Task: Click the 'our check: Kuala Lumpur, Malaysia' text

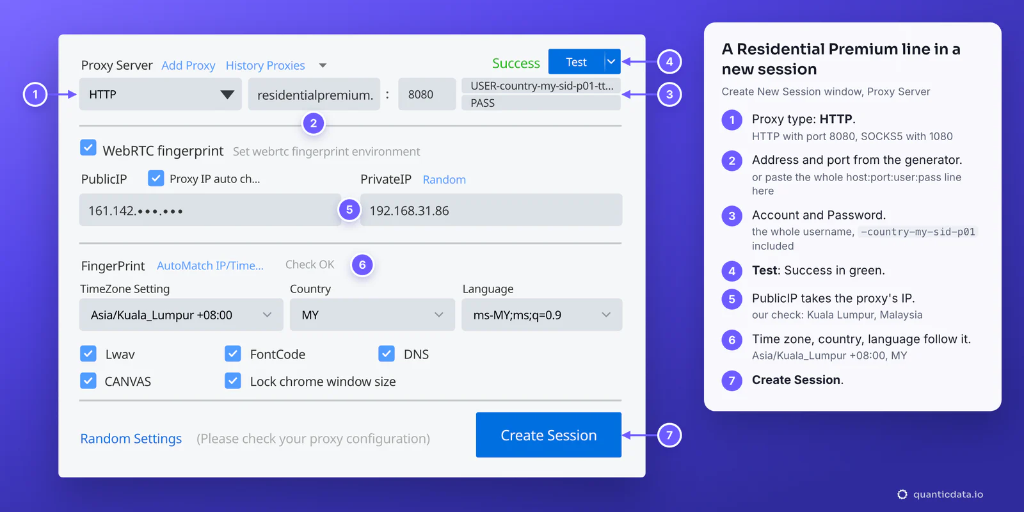Action: (837, 315)
